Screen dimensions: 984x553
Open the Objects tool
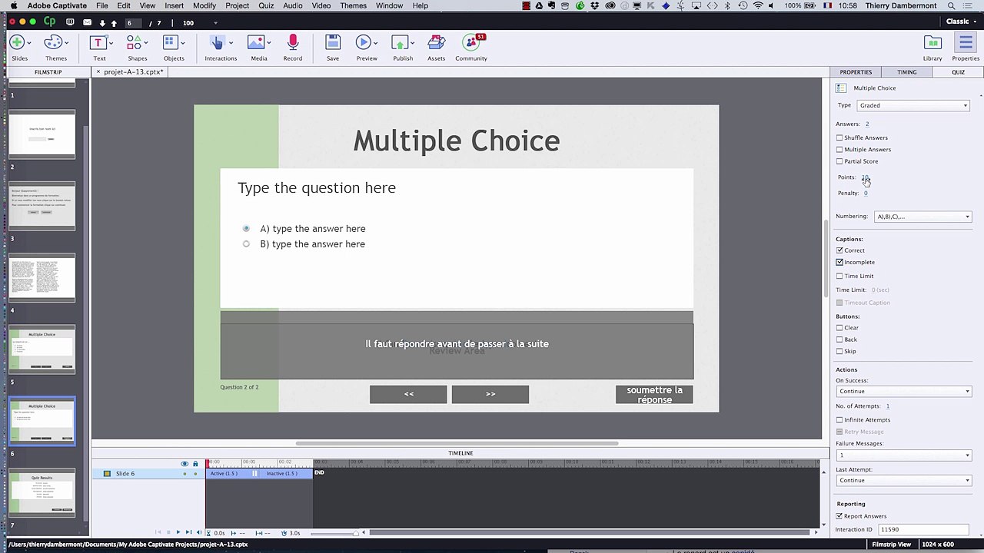pyautogui.click(x=171, y=42)
